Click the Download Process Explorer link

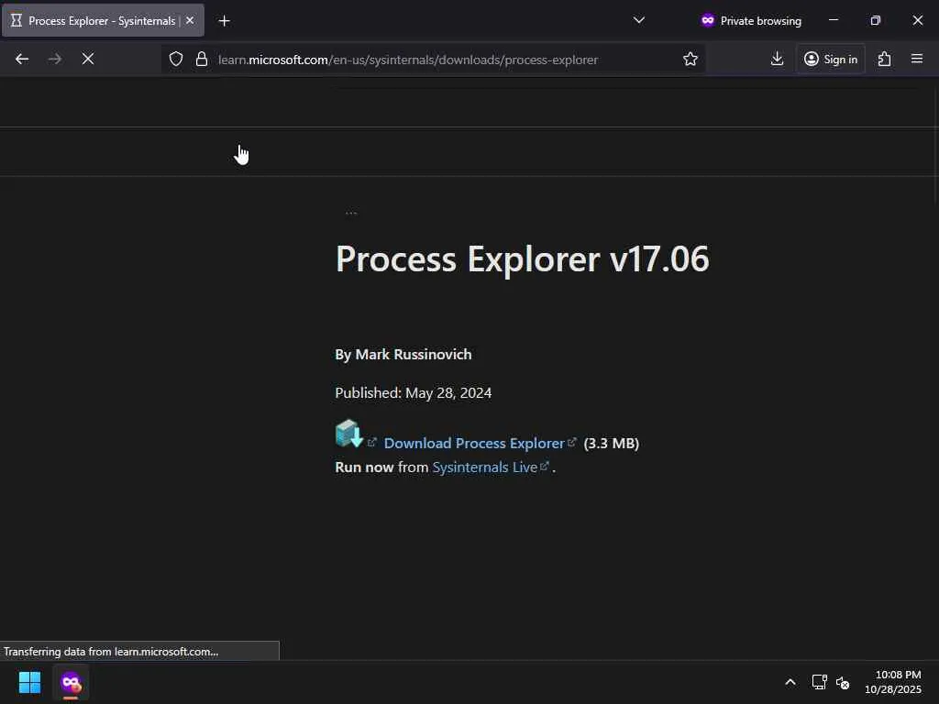point(474,443)
